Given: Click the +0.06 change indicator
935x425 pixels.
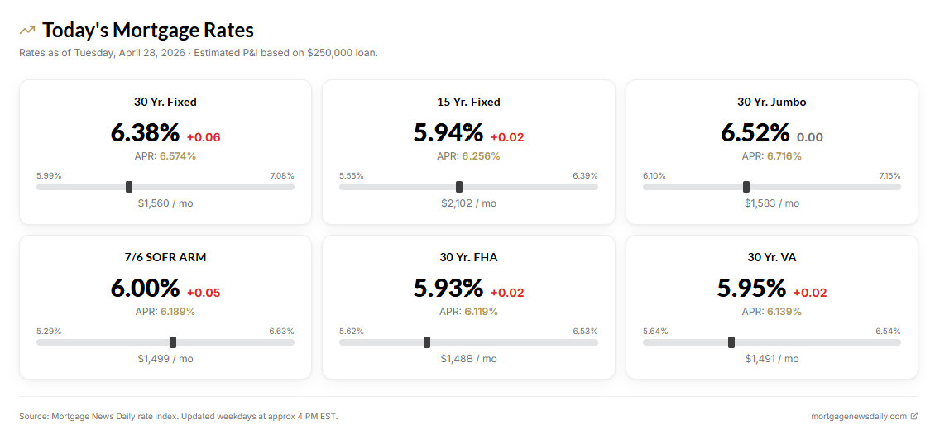Looking at the screenshot, I should point(204,137).
